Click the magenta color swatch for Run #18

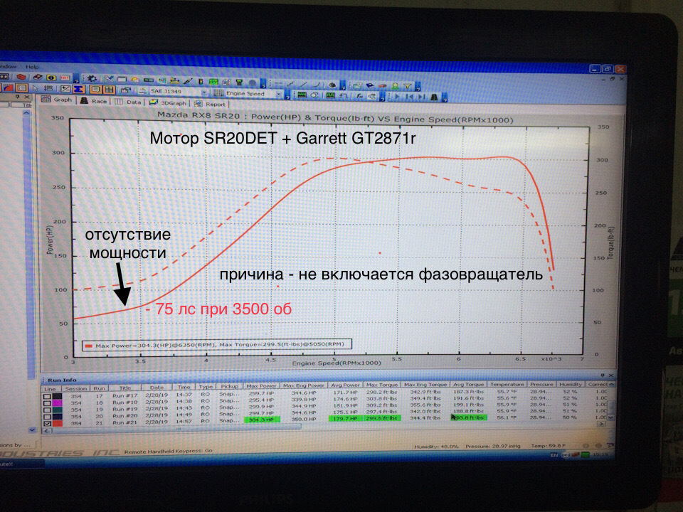pyautogui.click(x=57, y=403)
